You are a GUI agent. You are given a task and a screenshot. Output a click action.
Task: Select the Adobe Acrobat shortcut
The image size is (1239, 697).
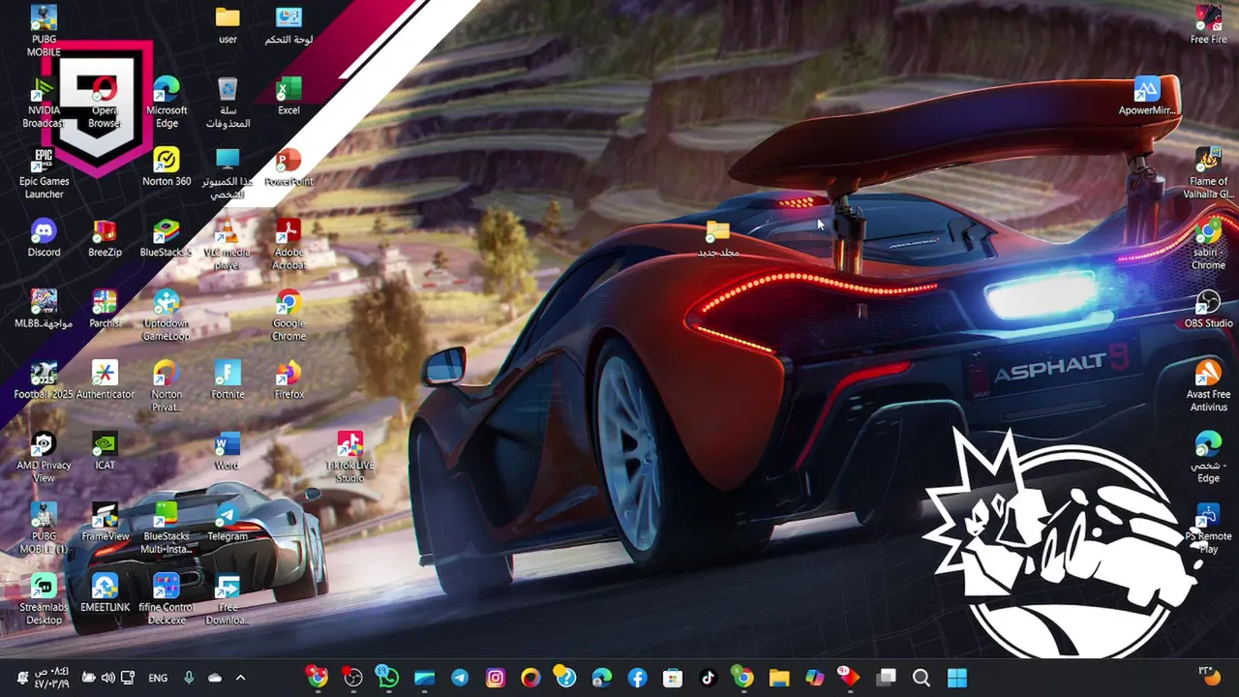(288, 244)
